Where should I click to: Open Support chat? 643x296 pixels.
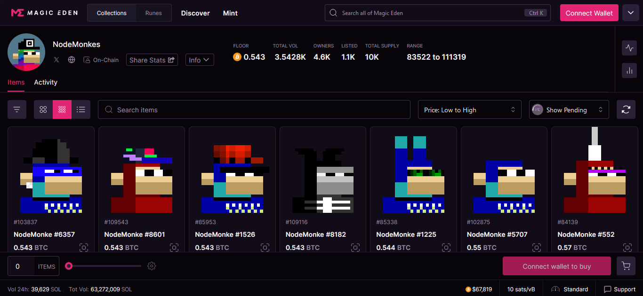619,289
